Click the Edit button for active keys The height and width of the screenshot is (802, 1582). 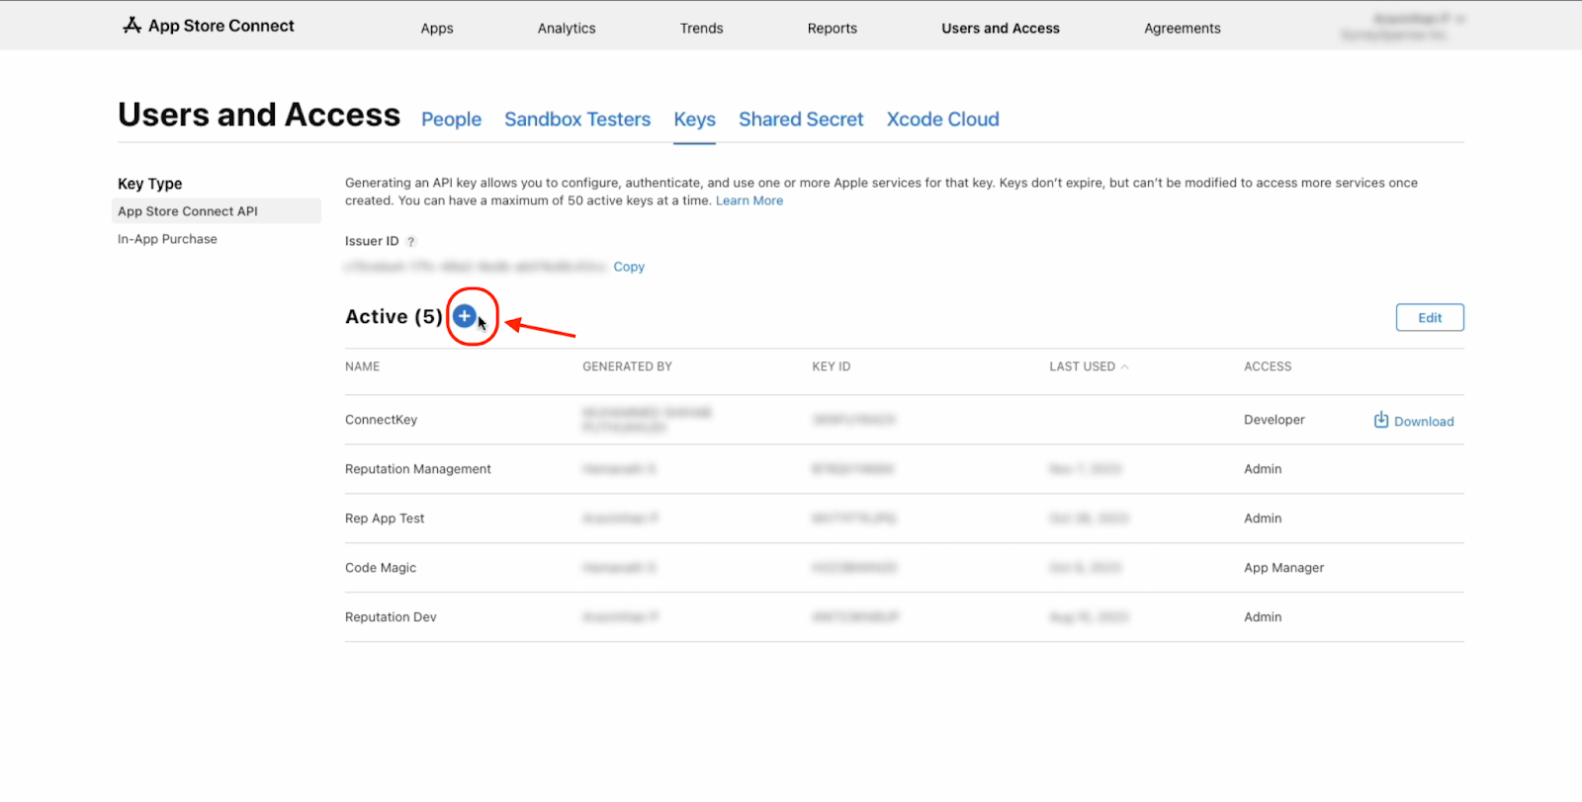coord(1429,318)
